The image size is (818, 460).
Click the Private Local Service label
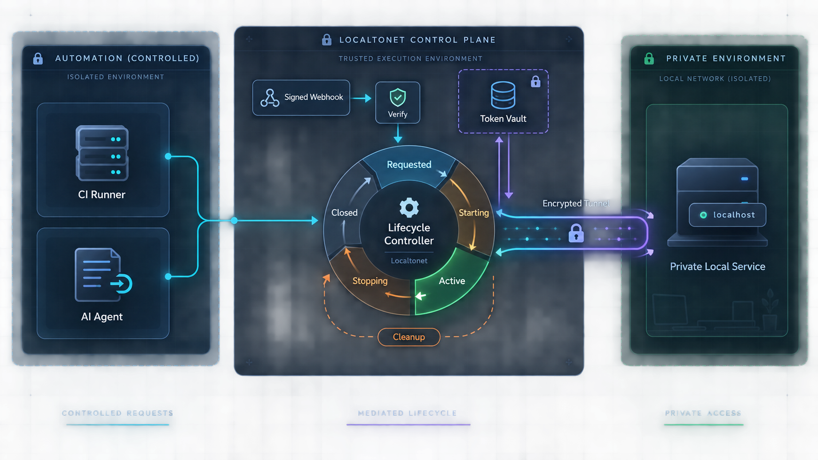pos(717,266)
